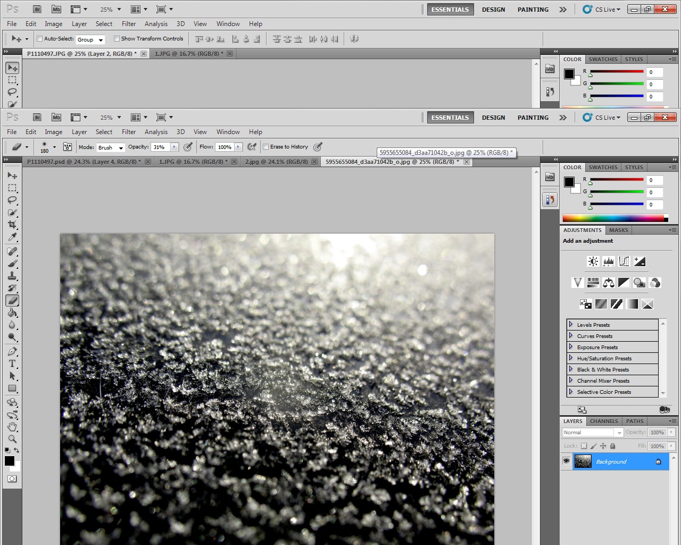Screen dimensions: 681x545
Task: Toggle lock transparent pixels in Layers panel
Action: click(584, 446)
